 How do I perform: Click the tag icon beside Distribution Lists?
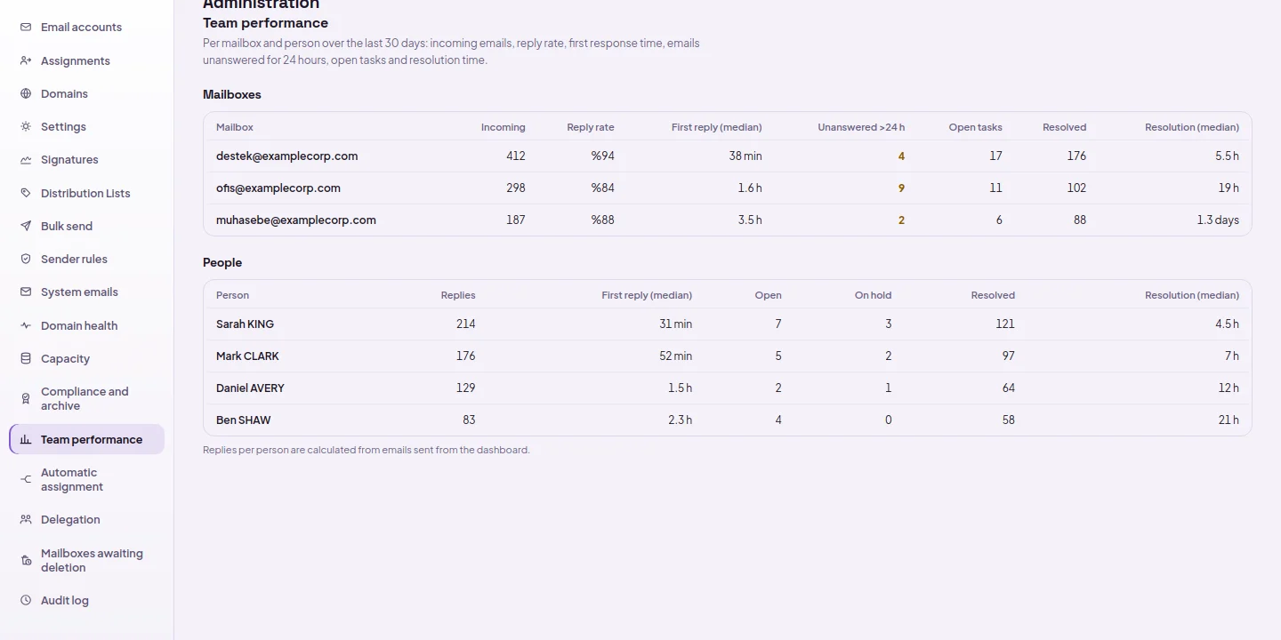26,193
